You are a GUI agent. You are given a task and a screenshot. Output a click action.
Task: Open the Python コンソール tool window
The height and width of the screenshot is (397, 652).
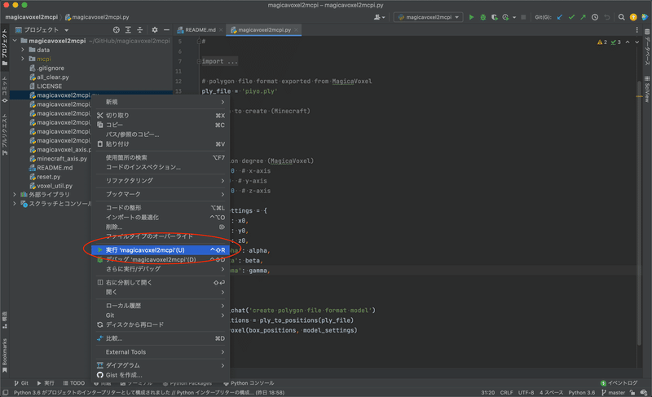(x=249, y=383)
